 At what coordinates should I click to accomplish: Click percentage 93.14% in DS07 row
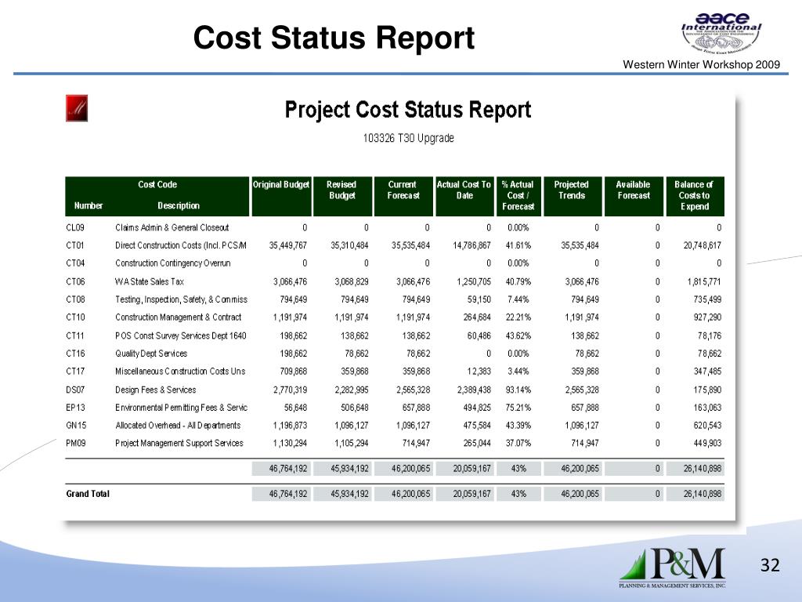click(x=518, y=390)
